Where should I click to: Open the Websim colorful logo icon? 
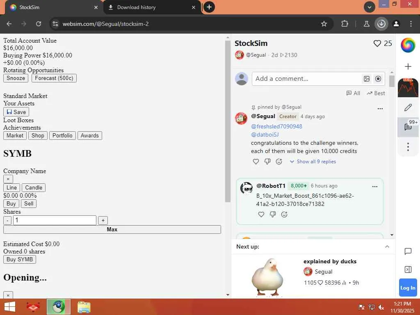(408, 45)
